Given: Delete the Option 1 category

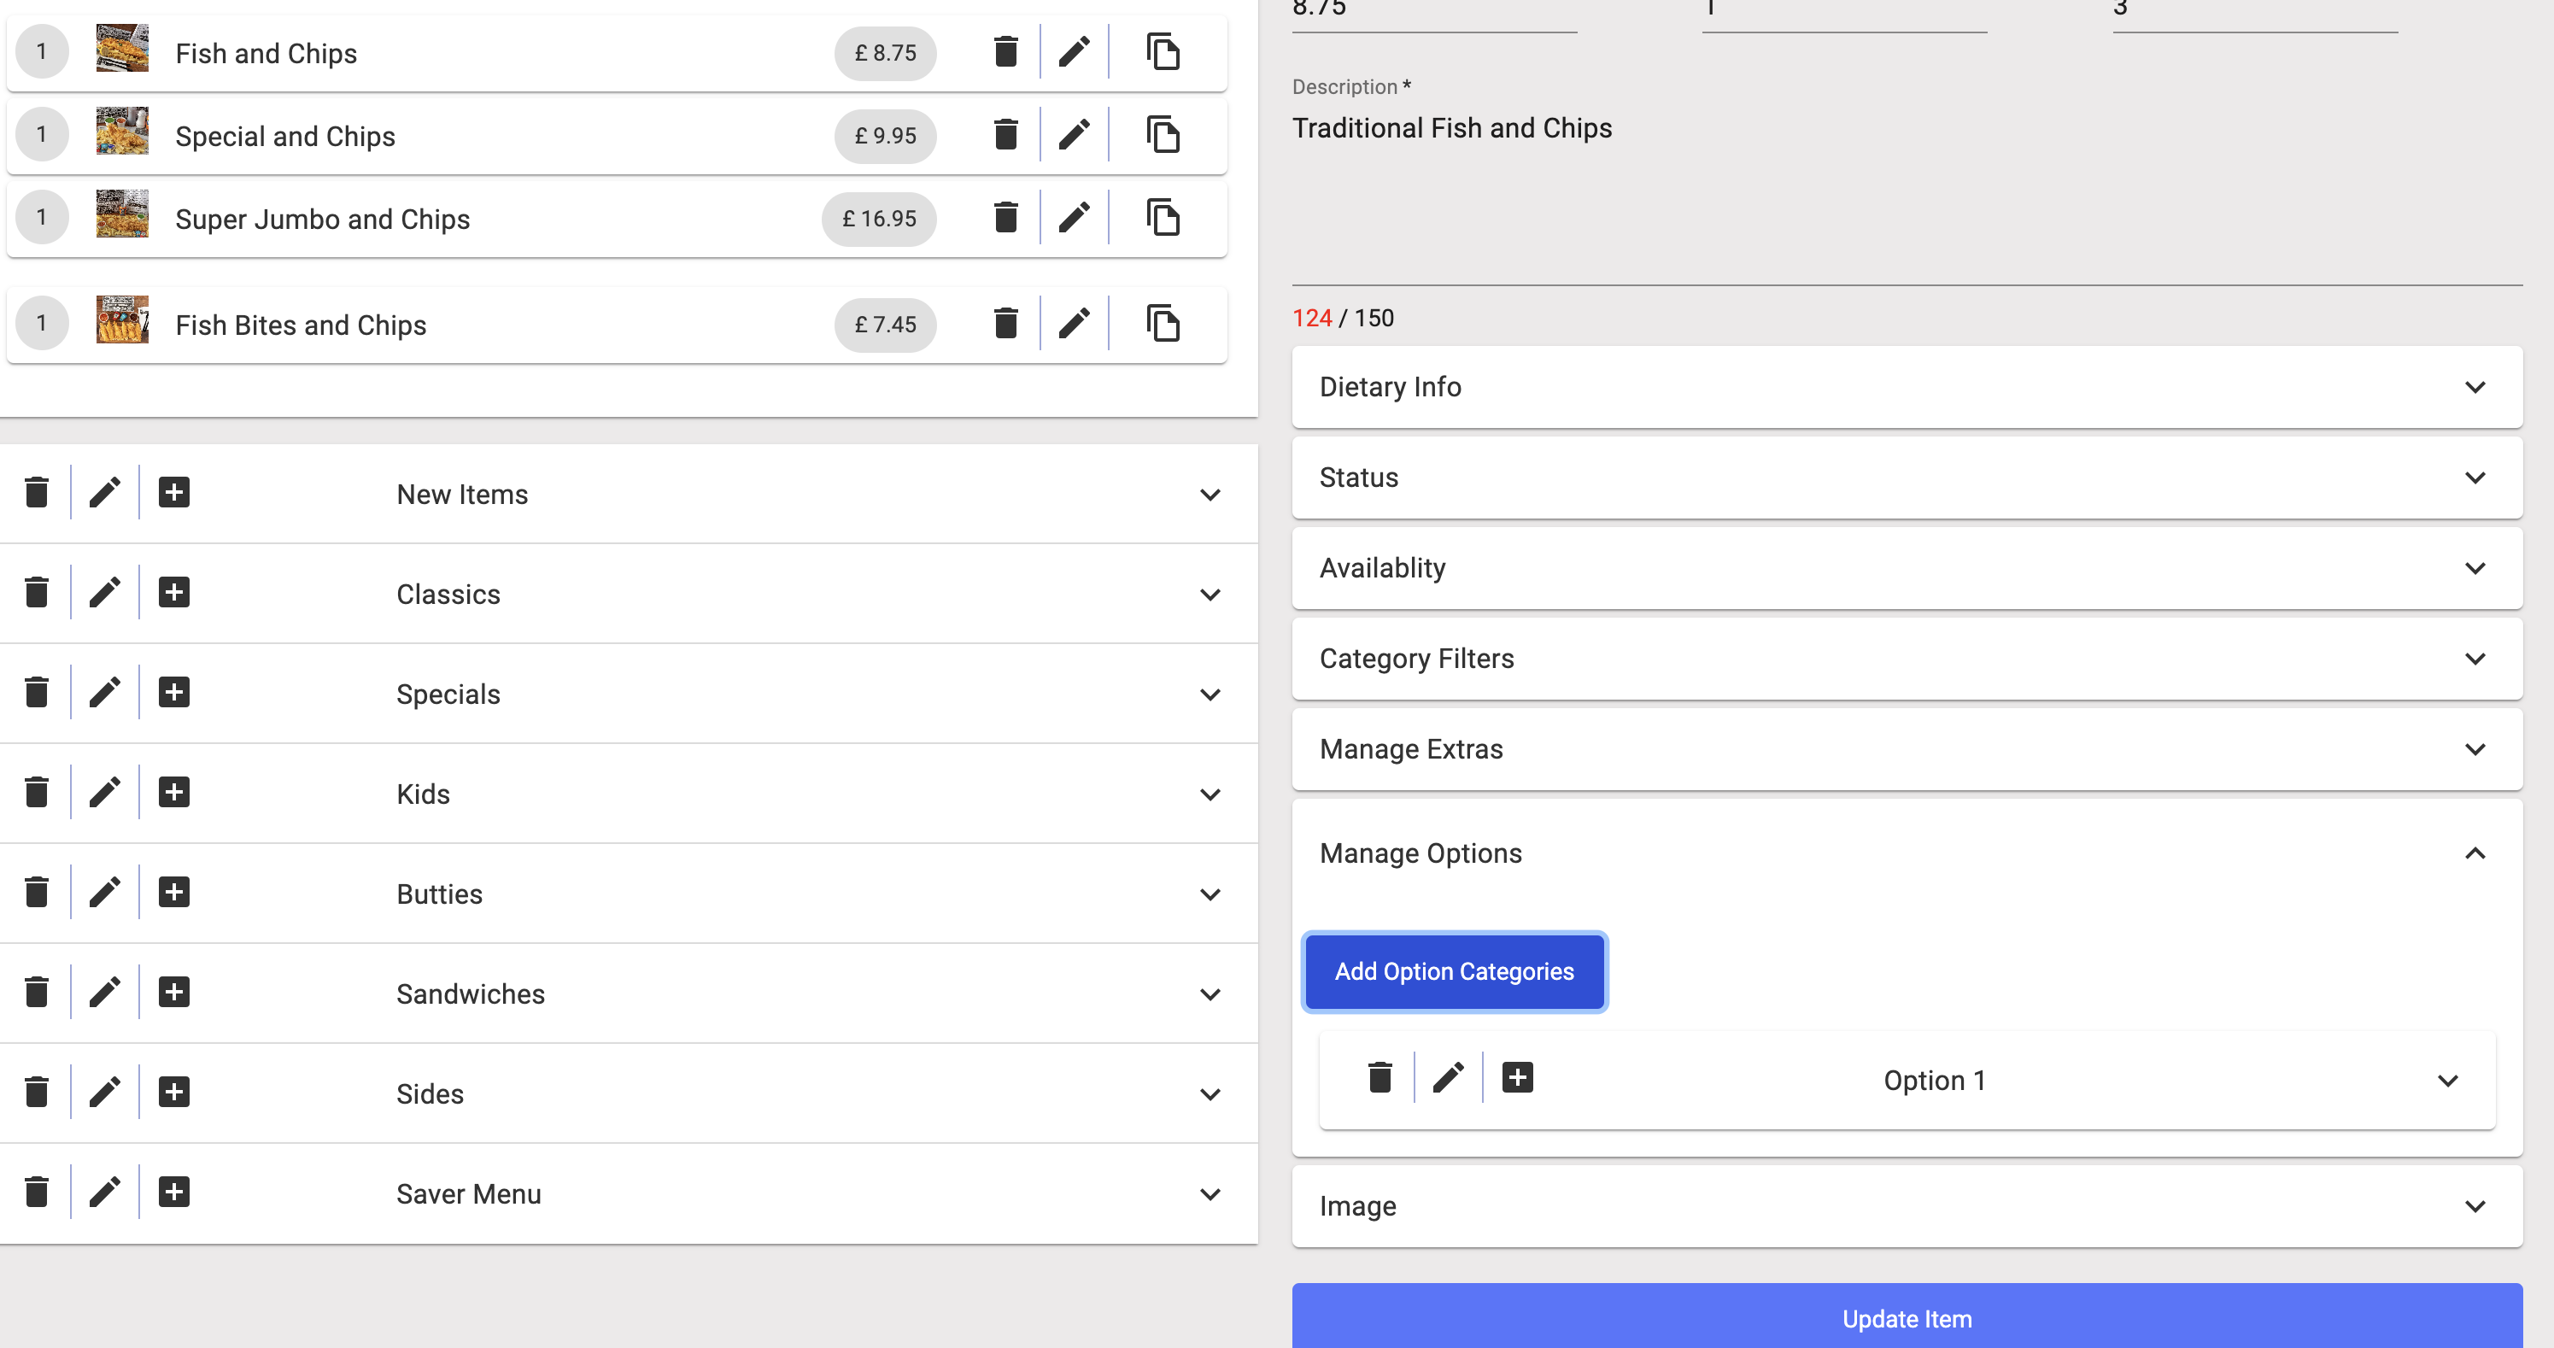Looking at the screenshot, I should pos(1380,1077).
